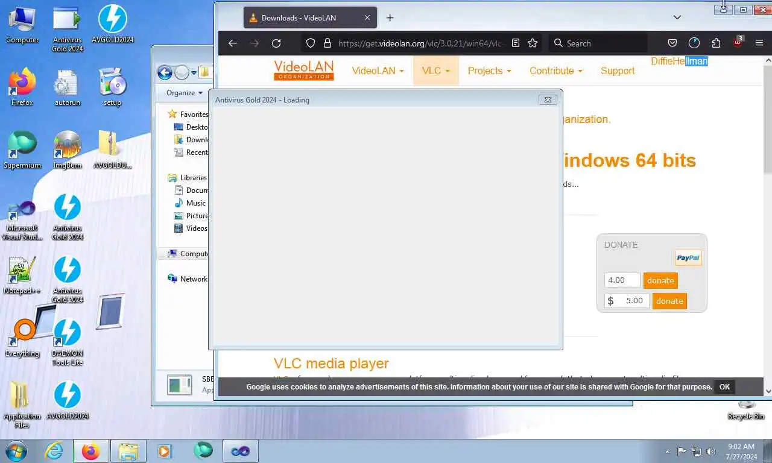Click the VLC media player heading
Viewport: 772px width, 463px height.
coord(331,364)
